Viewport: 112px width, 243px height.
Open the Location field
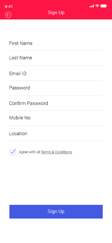tap(56, 134)
